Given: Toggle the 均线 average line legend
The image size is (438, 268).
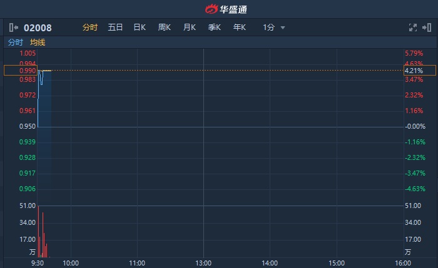Looking at the screenshot, I should (x=38, y=42).
